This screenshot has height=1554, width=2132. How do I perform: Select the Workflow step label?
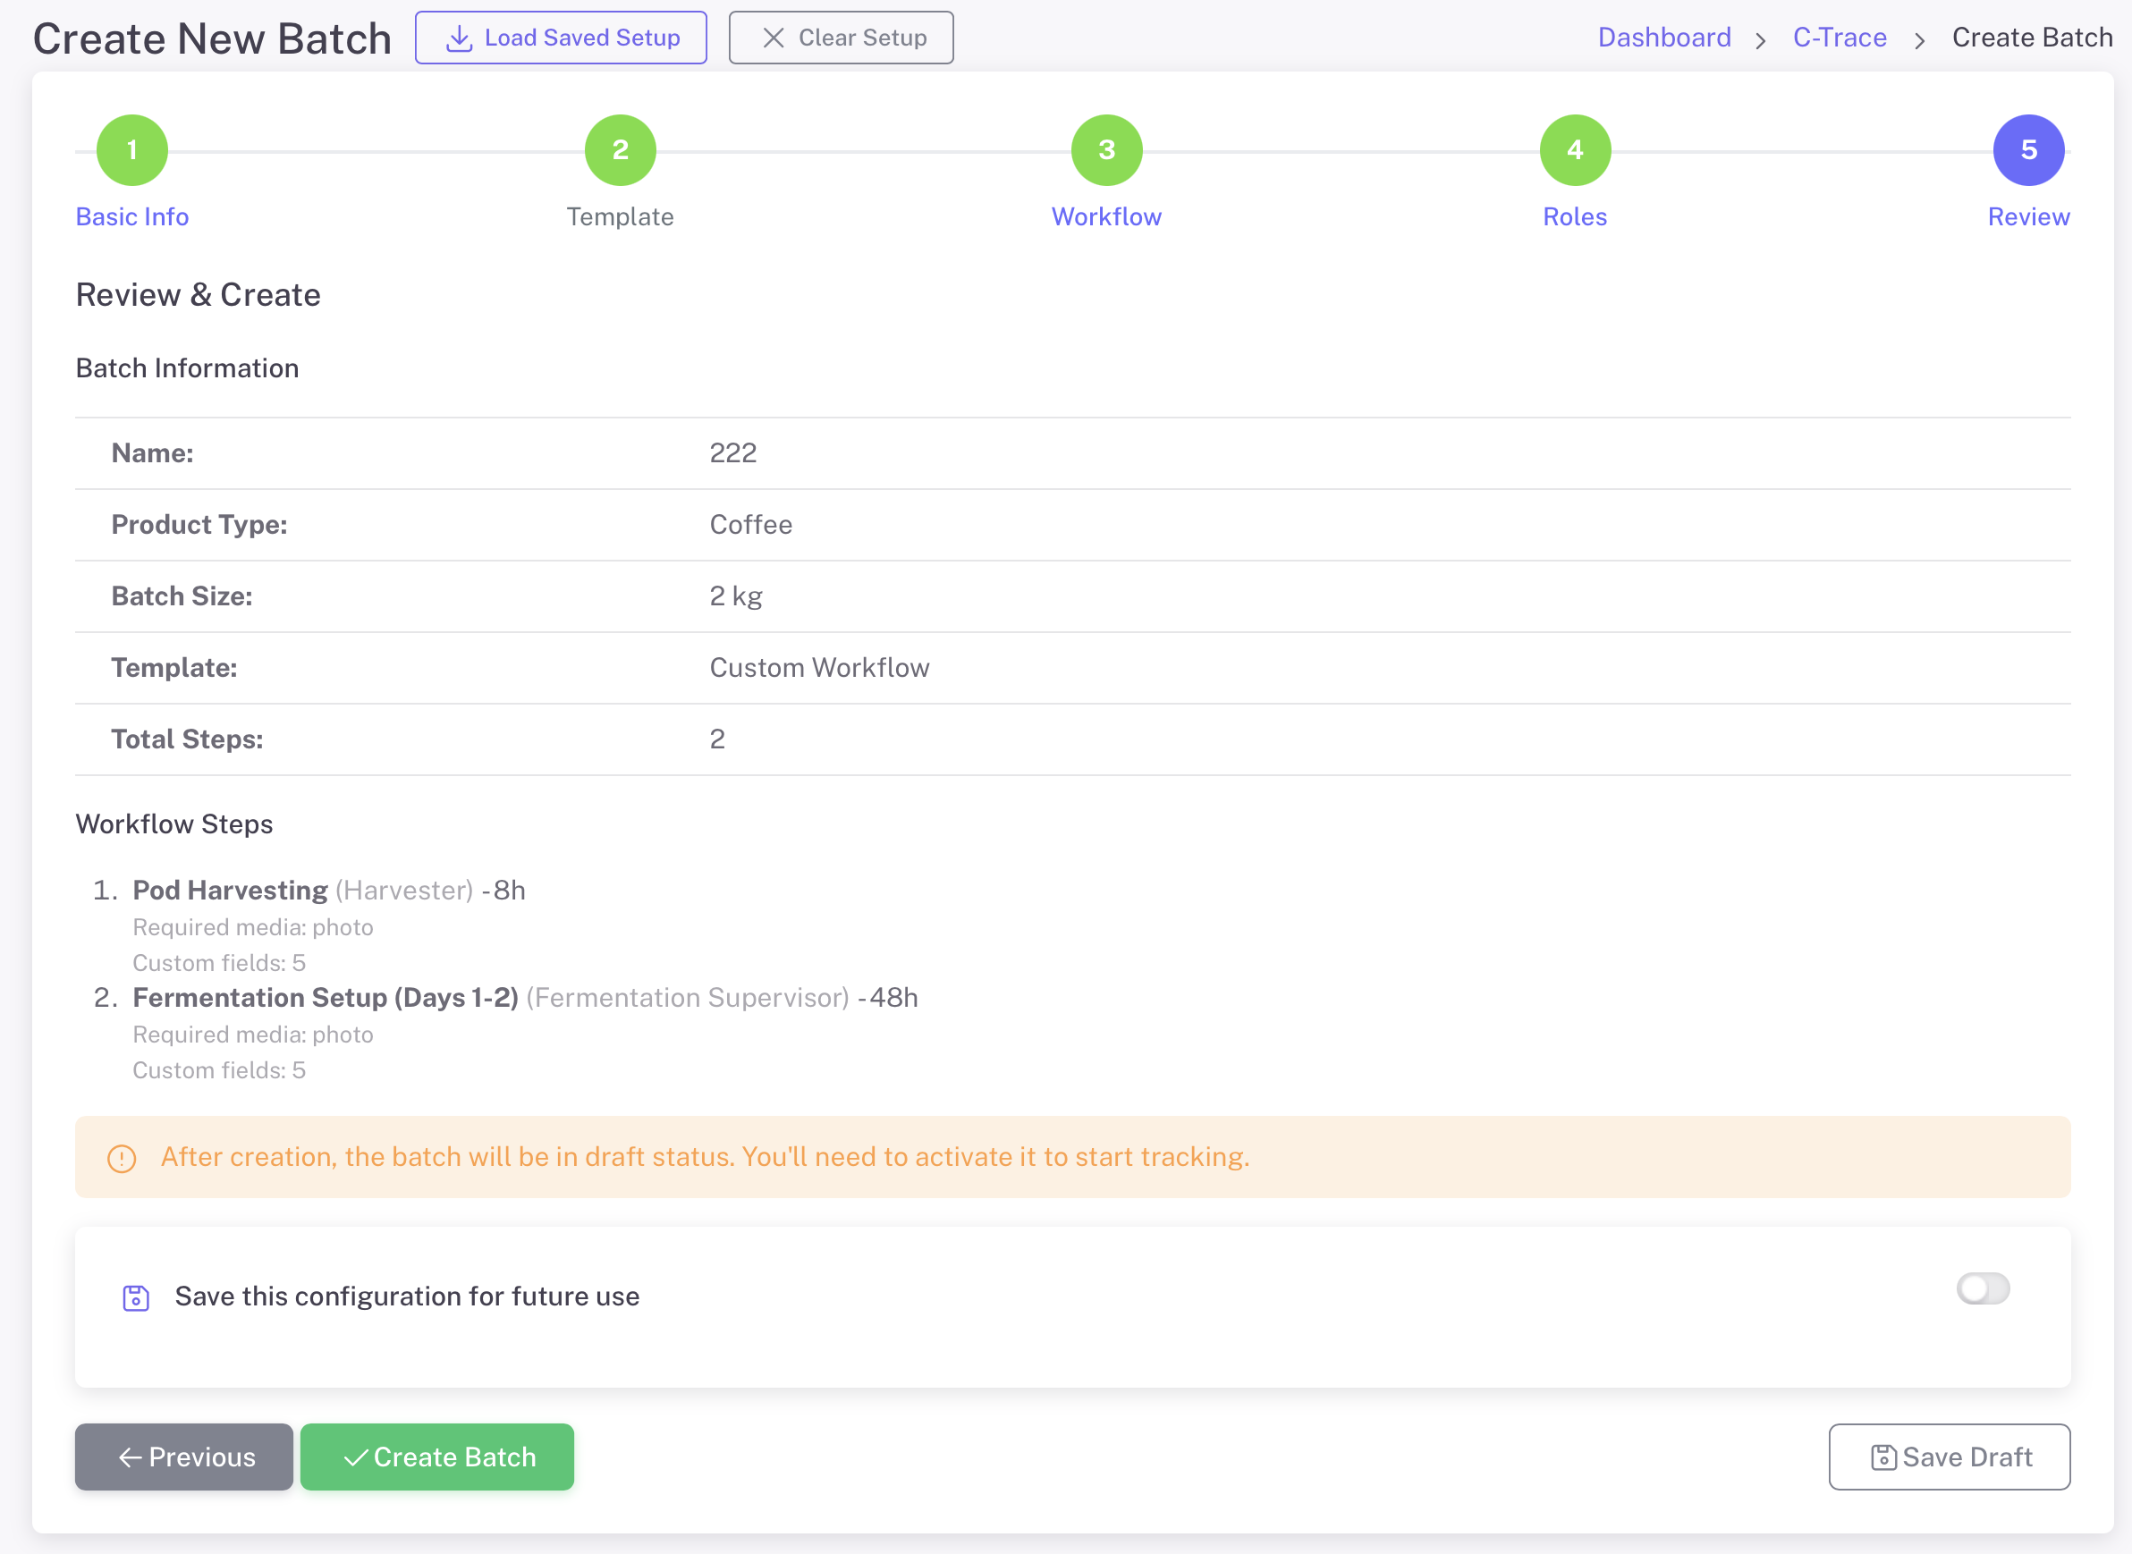[1106, 216]
